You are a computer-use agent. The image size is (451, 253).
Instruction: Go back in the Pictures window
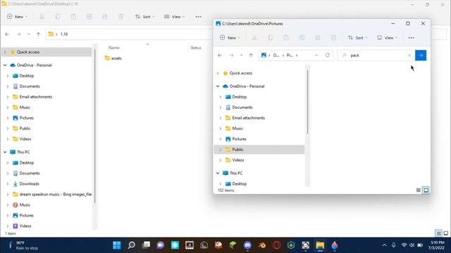[x=220, y=55]
